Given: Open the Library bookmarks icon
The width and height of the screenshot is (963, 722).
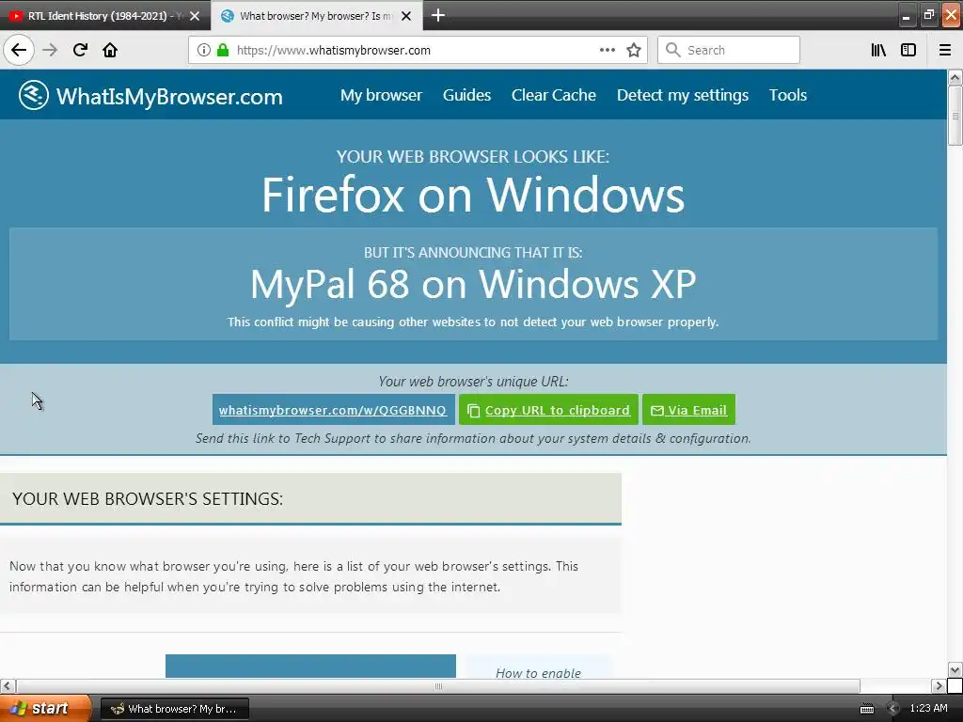Looking at the screenshot, I should [878, 50].
